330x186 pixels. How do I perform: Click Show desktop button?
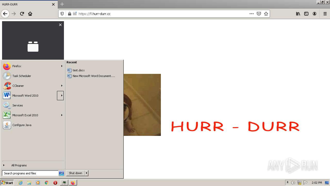327,183
